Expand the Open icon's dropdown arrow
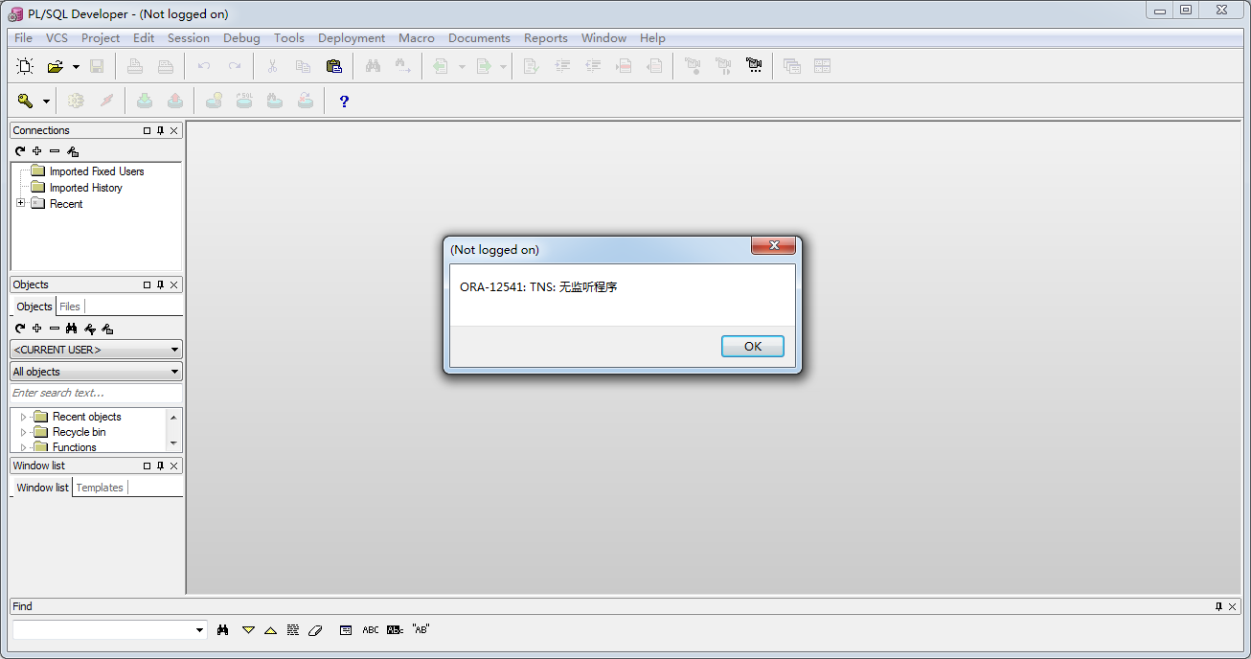The height and width of the screenshot is (659, 1251). [76, 67]
